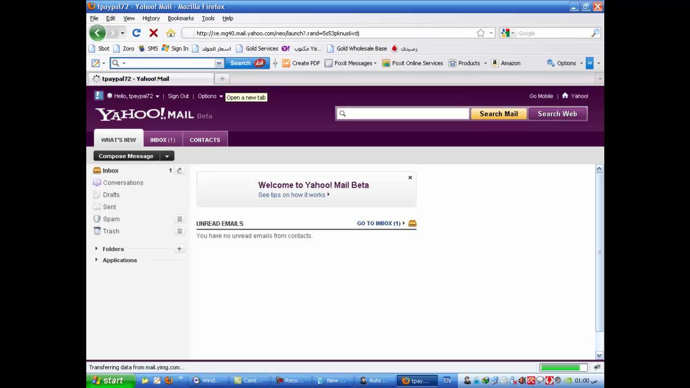The height and width of the screenshot is (388, 690).
Task: Click the EN language indicator in taskbar
Action: click(x=447, y=380)
